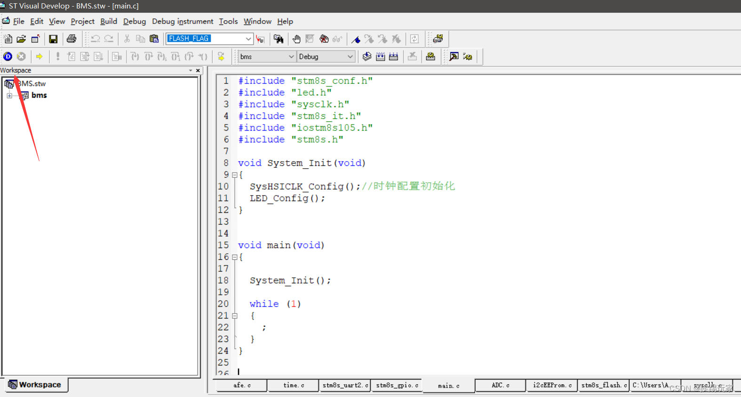Start debugging with the blue D icon
This screenshot has height=397, width=741.
[8, 56]
